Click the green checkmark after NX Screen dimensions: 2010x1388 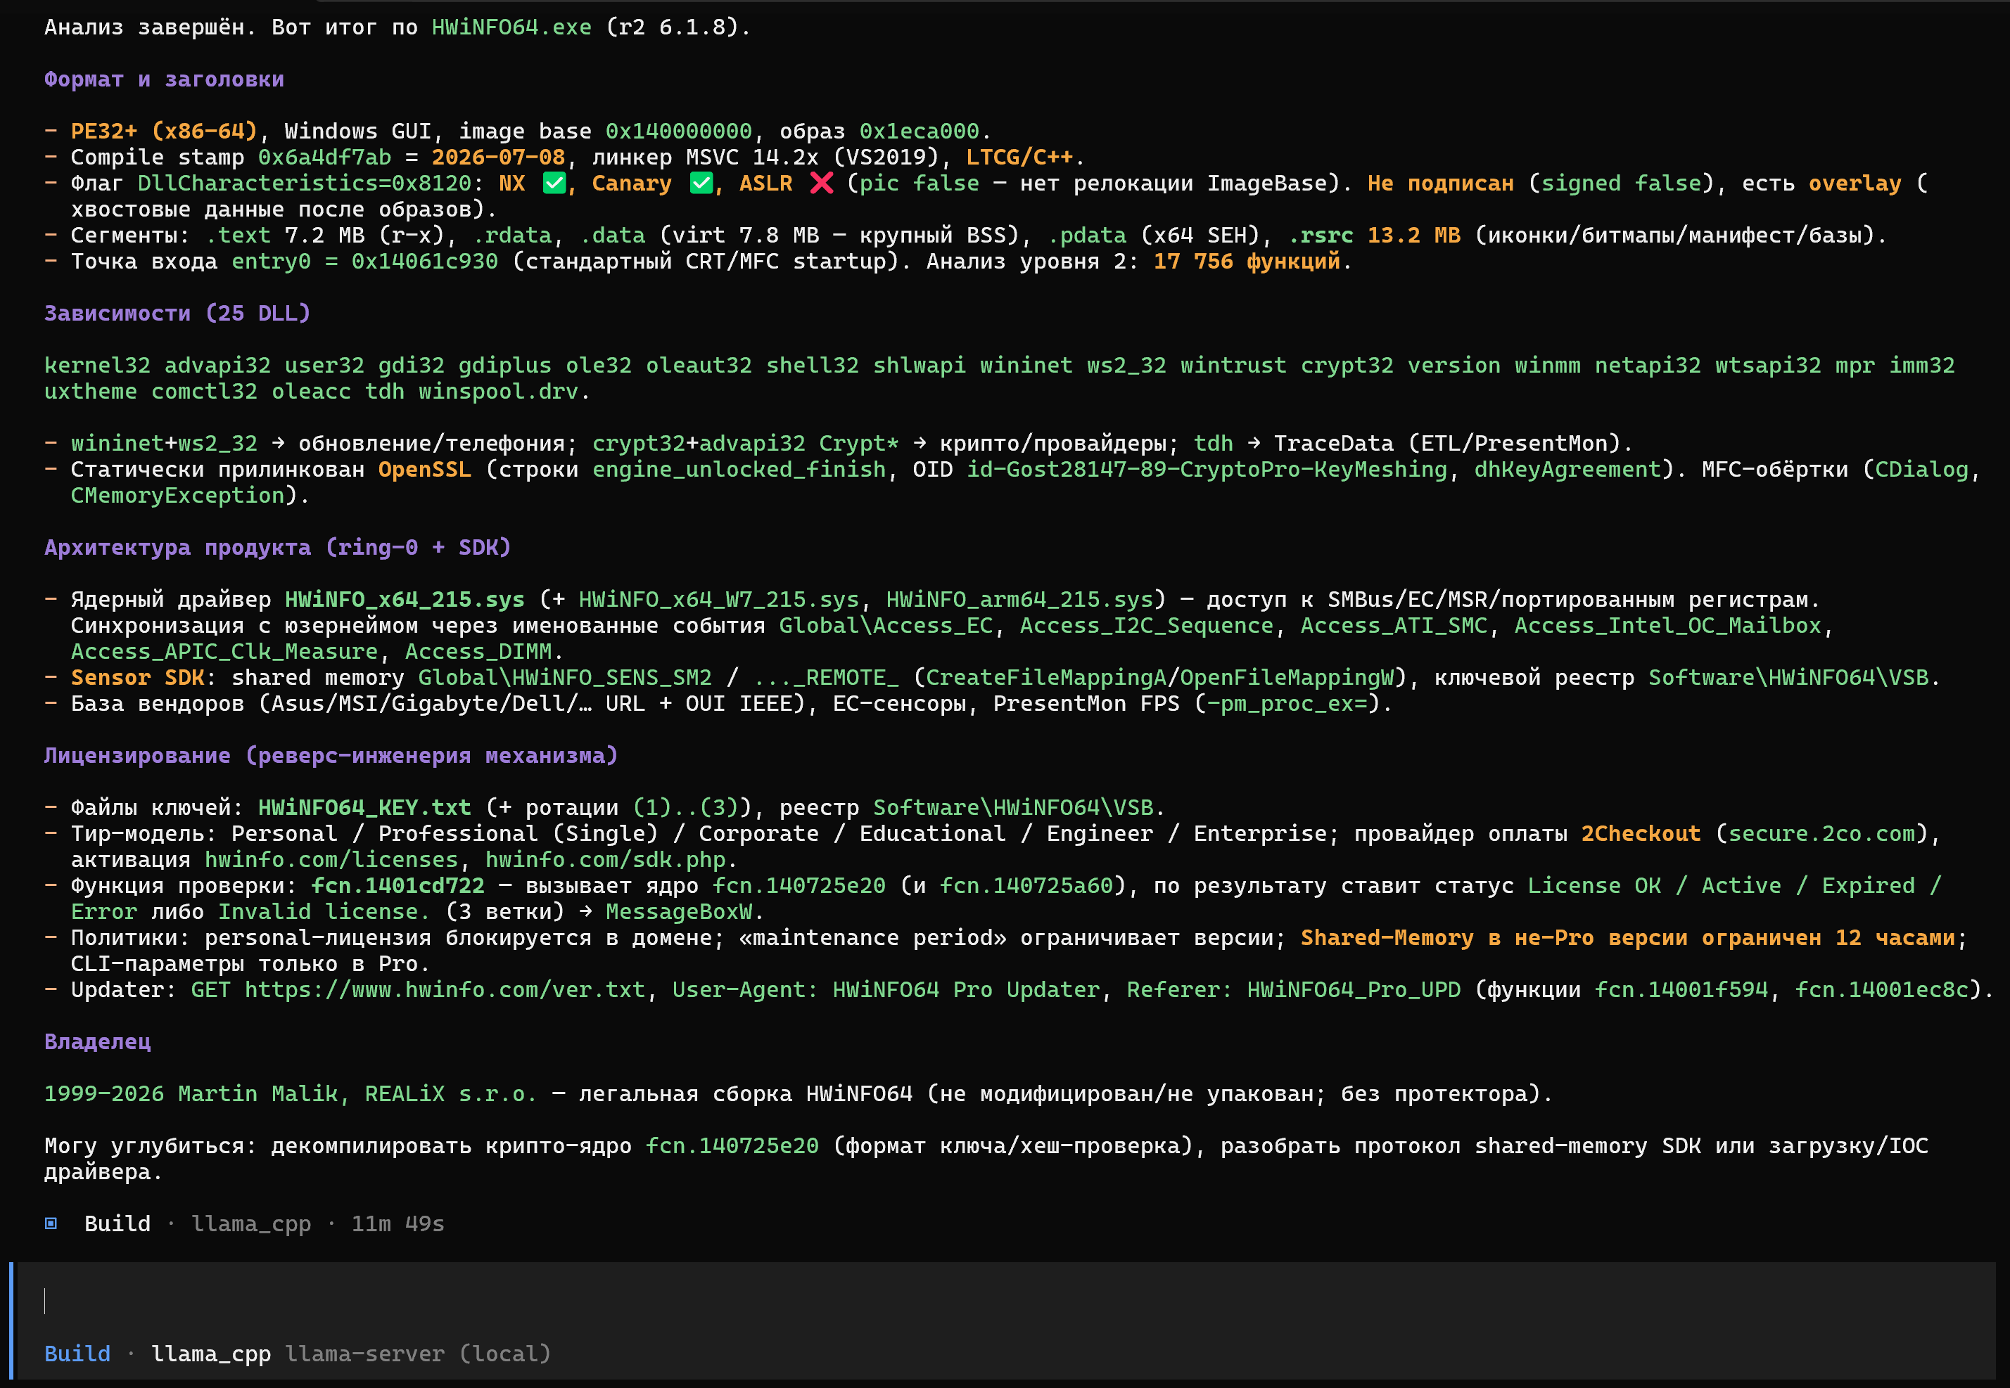(x=554, y=183)
